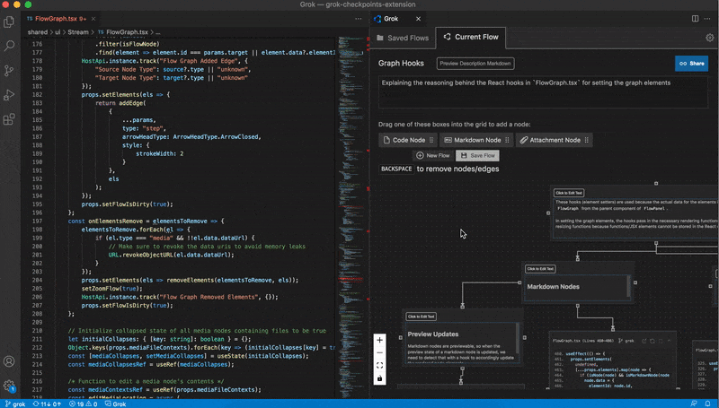
Task: Click the Graph Hooks description text field
Action: pos(543,92)
